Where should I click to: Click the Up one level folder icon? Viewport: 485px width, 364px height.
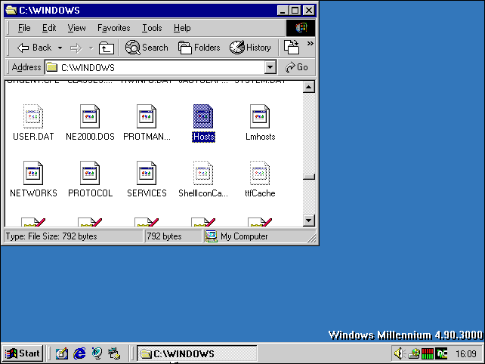(106, 48)
